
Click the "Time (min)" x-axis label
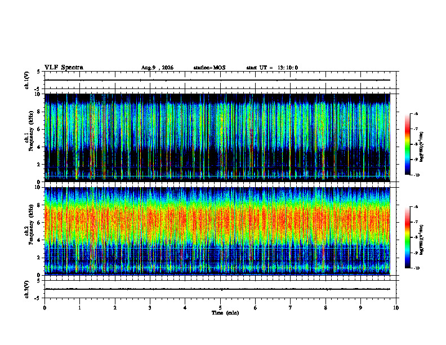[225, 313]
